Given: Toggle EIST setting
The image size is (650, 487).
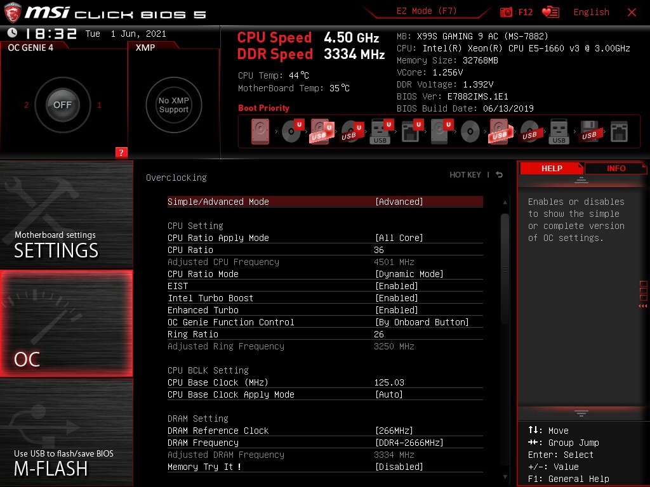Looking at the screenshot, I should click(325, 286).
